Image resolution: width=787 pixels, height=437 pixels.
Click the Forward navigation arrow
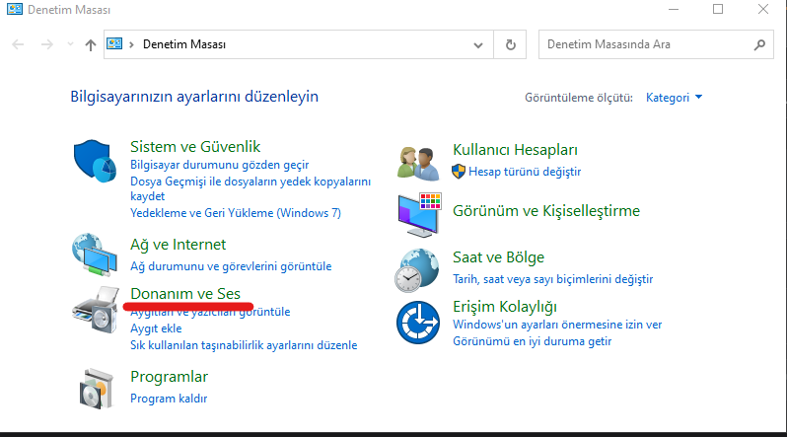pyautogui.click(x=46, y=44)
